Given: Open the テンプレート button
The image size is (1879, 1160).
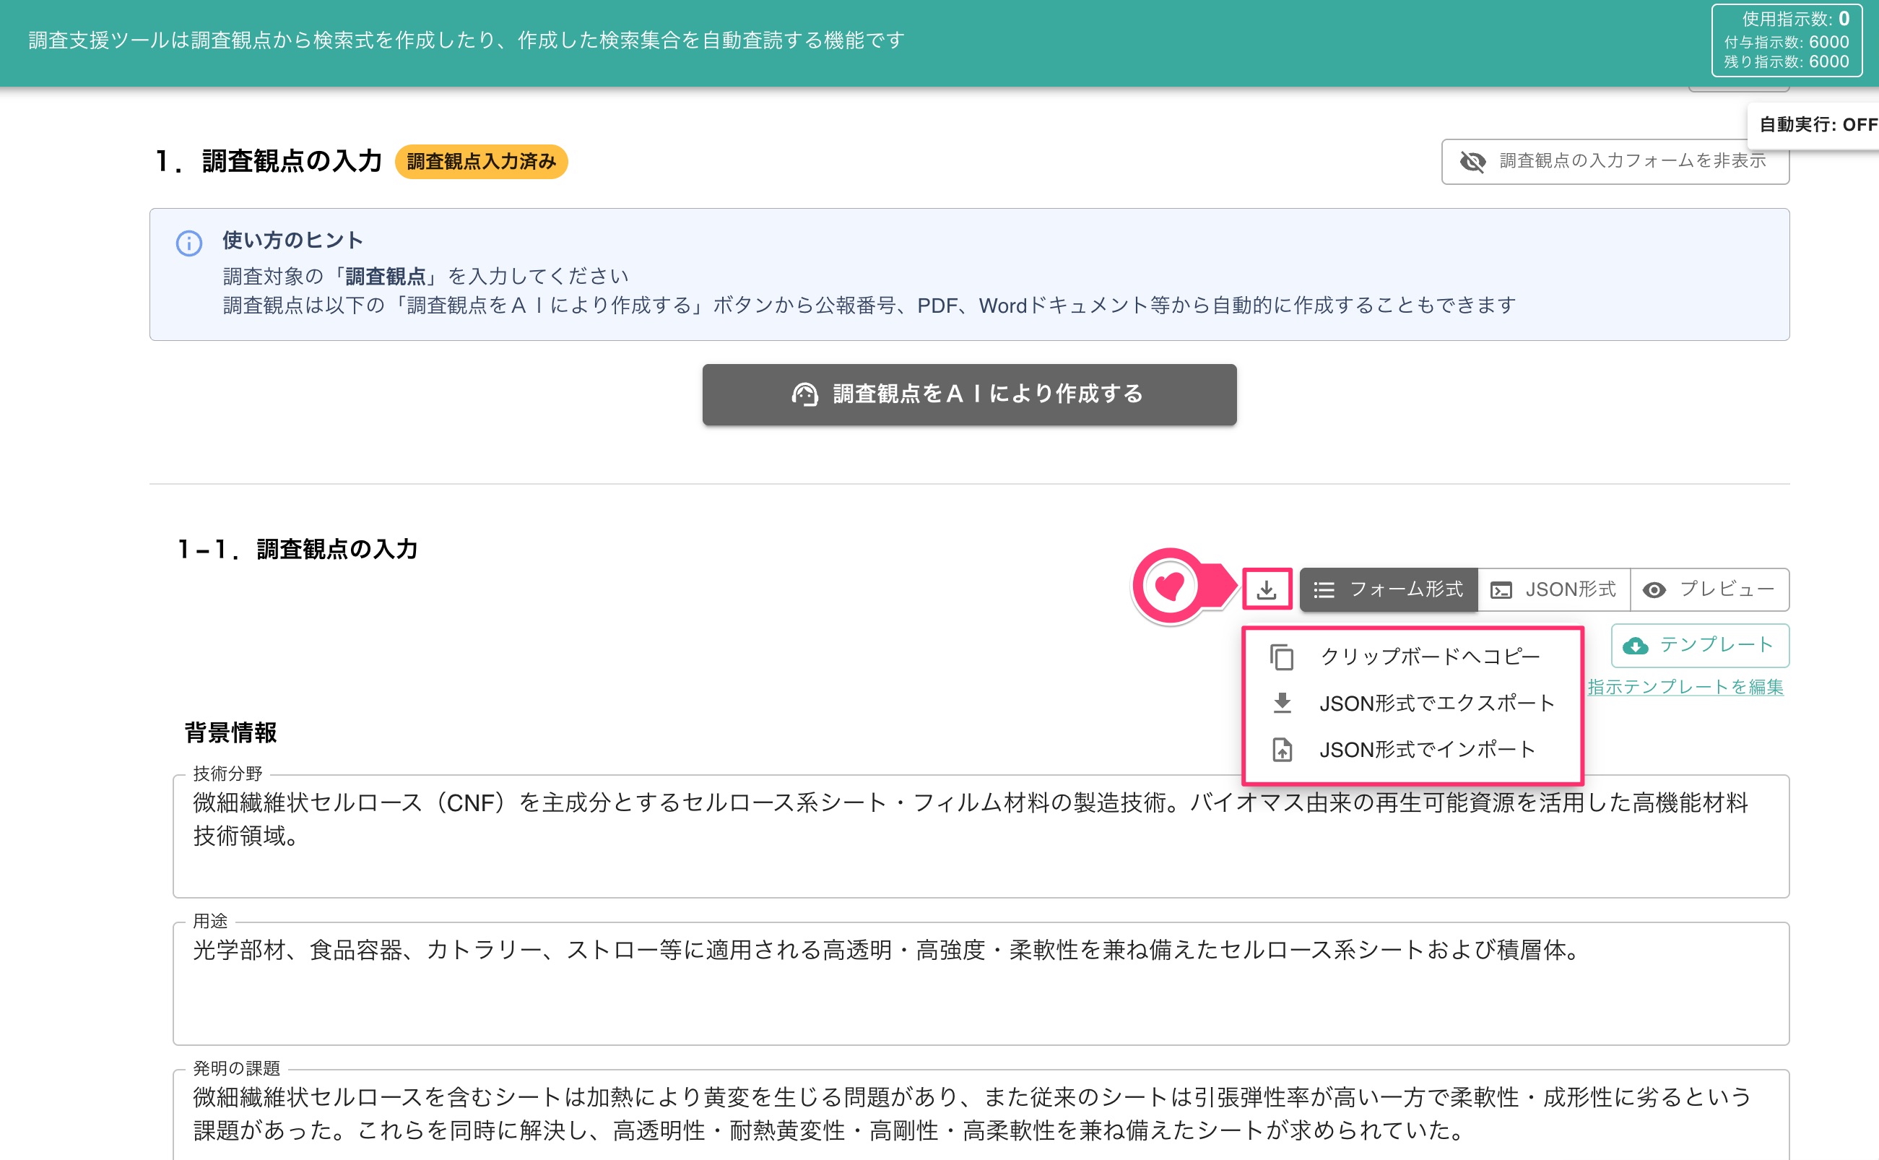Looking at the screenshot, I should (x=1699, y=646).
